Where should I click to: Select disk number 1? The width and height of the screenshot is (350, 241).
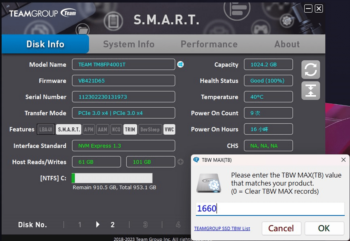[x=80, y=225]
